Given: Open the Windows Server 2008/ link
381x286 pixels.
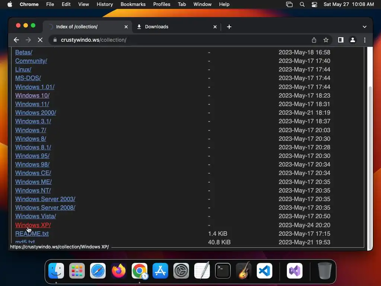Looking at the screenshot, I should [x=45, y=207].
